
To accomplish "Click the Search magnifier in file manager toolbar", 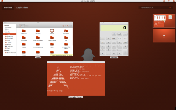I will pyautogui.click(x=67, y=26).
